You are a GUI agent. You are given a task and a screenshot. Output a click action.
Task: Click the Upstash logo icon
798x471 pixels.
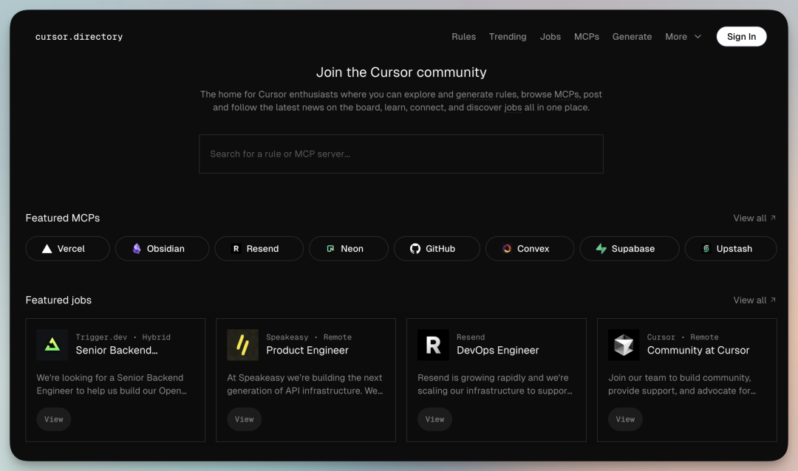[x=706, y=249]
